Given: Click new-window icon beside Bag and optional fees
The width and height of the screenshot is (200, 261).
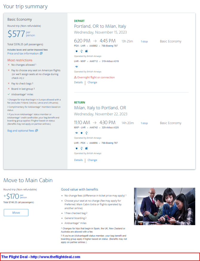Looking at the screenshot, I should click(x=36, y=131).
